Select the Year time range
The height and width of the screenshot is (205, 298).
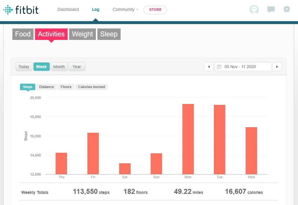pyautogui.click(x=77, y=67)
